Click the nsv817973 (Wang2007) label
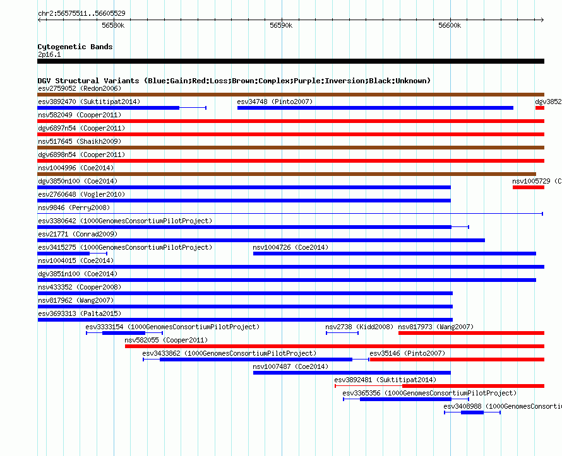 pos(436,327)
